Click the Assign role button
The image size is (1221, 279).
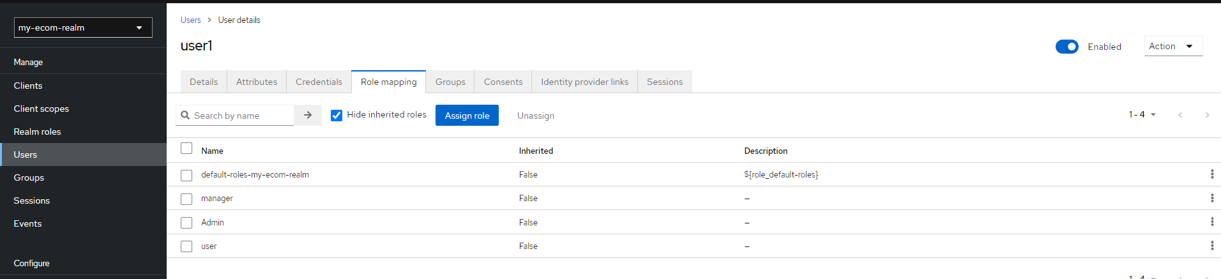point(467,116)
